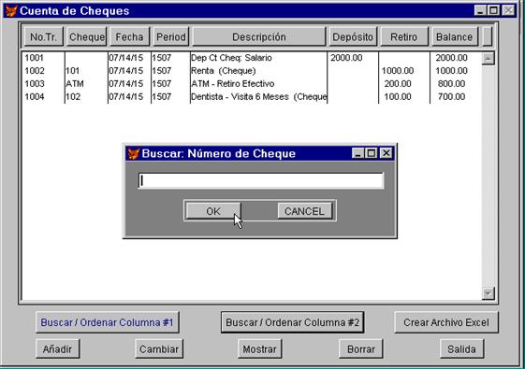Click 'Dentista - Visita 6 Meses' description
The image size is (525, 369).
[x=240, y=97]
